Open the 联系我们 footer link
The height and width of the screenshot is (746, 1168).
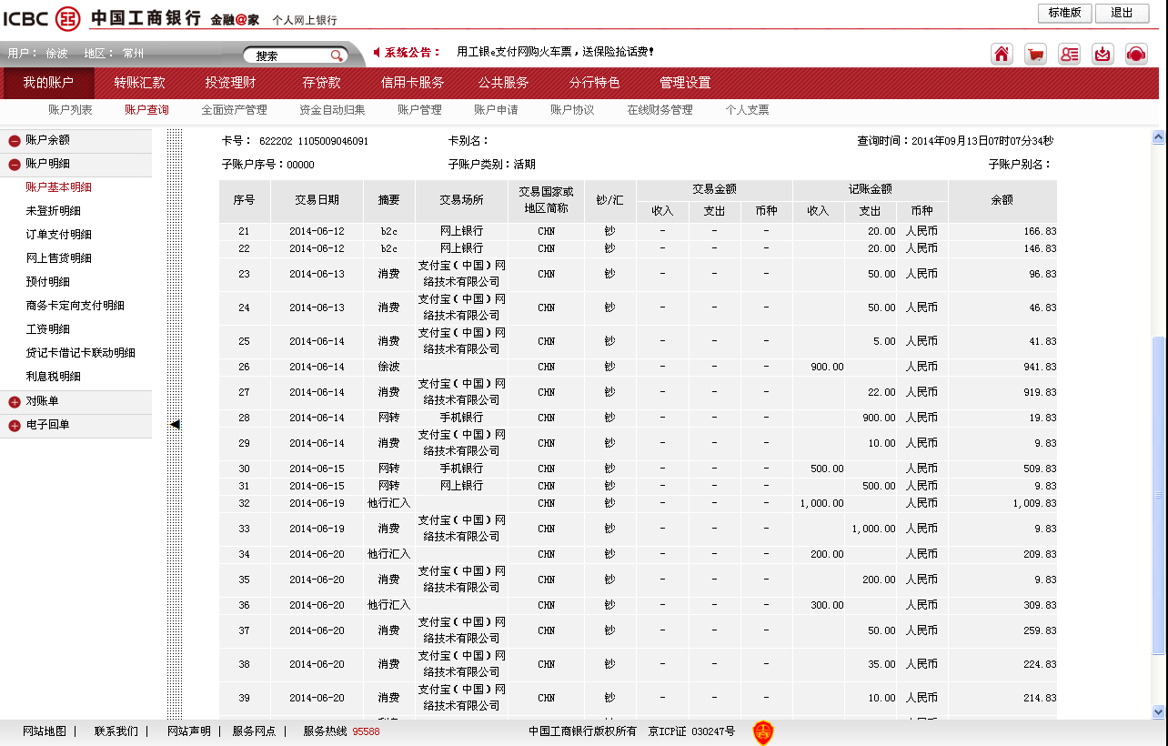(116, 731)
